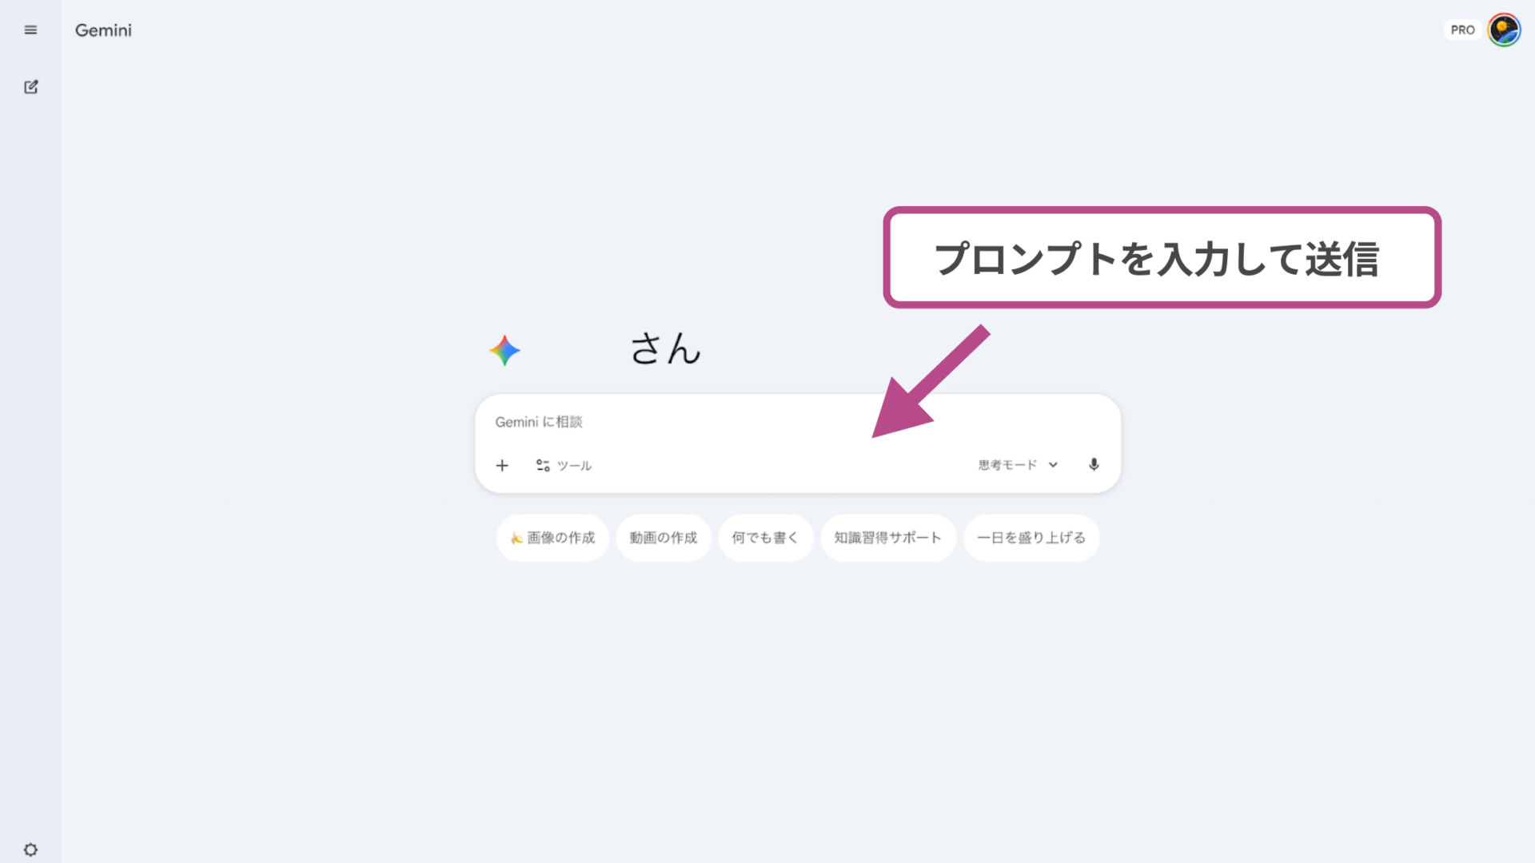Open settings via the gear icon
This screenshot has height=863, width=1535.
point(30,849)
